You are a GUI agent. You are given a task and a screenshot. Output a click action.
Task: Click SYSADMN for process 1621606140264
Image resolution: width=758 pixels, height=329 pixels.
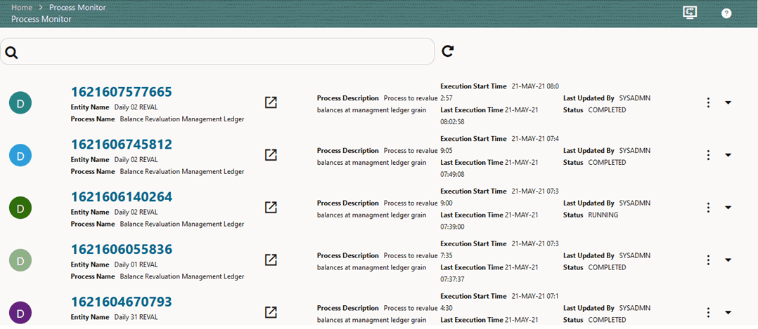635,203
